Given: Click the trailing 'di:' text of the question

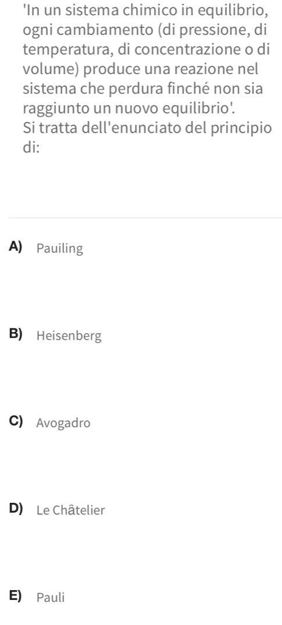Looking at the screenshot, I should [x=31, y=148].
